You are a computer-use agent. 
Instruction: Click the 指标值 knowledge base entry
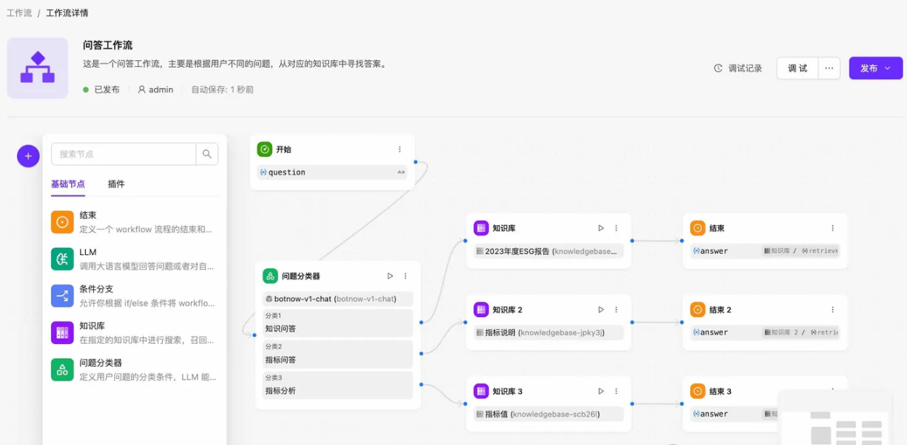(548, 414)
